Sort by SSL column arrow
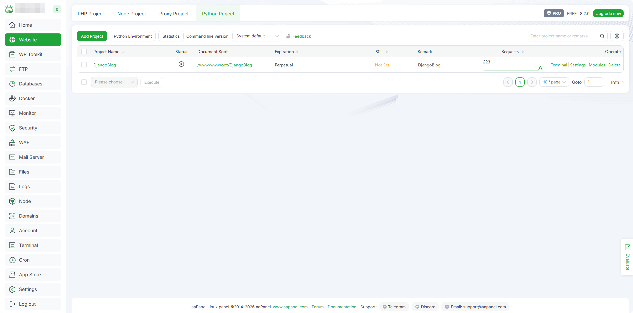Image resolution: width=633 pixels, height=313 pixels. pyautogui.click(x=386, y=52)
